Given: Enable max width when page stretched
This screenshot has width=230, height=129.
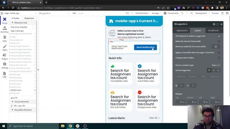Looking at the screenshot, I should click(219, 53).
